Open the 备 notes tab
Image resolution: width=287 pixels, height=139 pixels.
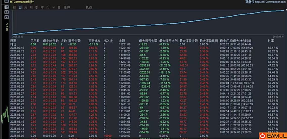click(x=59, y=7)
